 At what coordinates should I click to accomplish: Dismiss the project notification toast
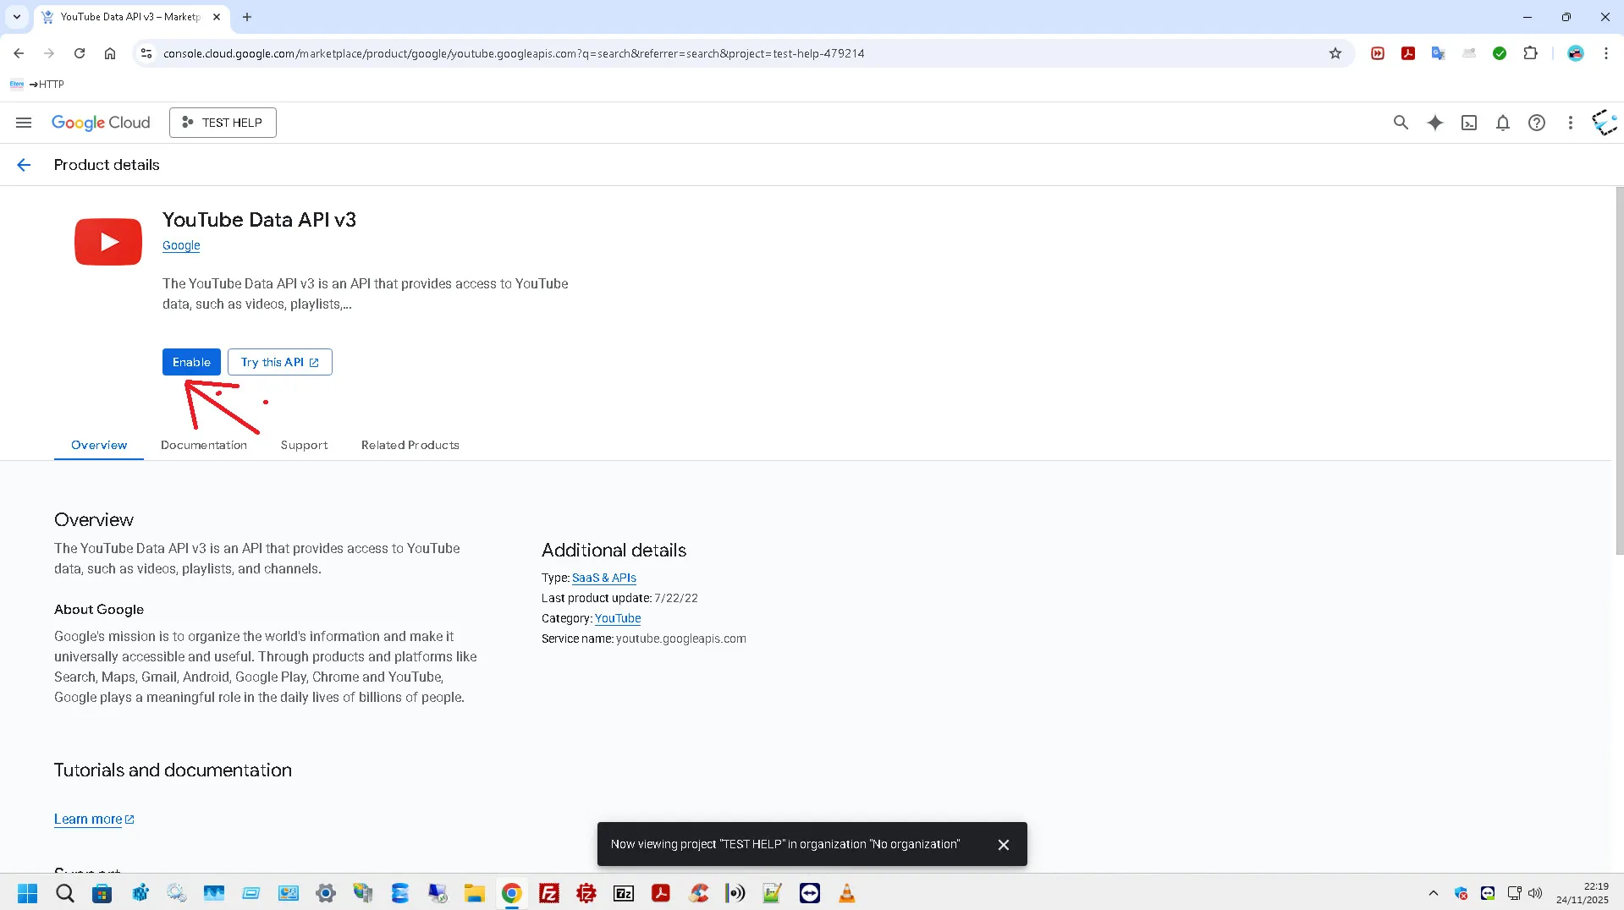point(1004,844)
